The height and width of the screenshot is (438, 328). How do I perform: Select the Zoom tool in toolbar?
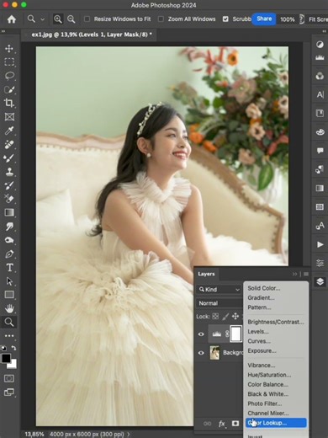pos(9,322)
